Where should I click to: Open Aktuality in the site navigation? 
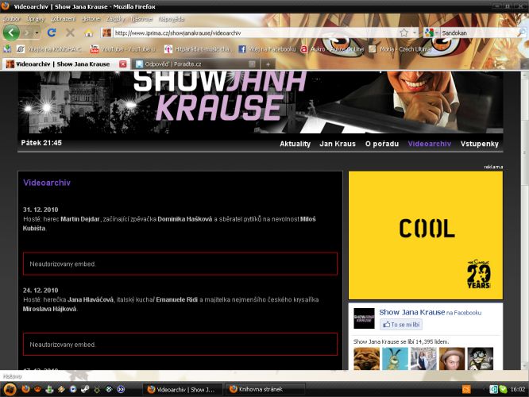[295, 144]
